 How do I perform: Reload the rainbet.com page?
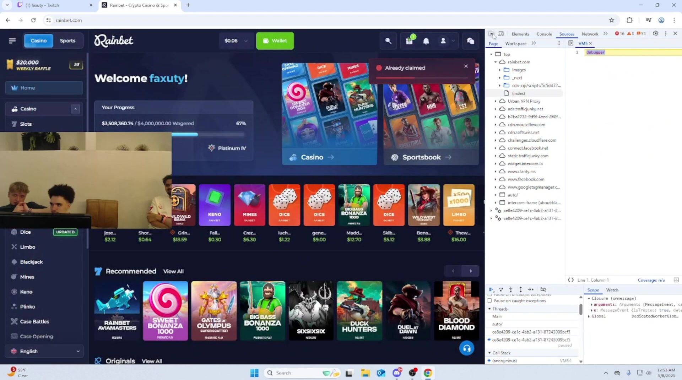click(x=33, y=20)
